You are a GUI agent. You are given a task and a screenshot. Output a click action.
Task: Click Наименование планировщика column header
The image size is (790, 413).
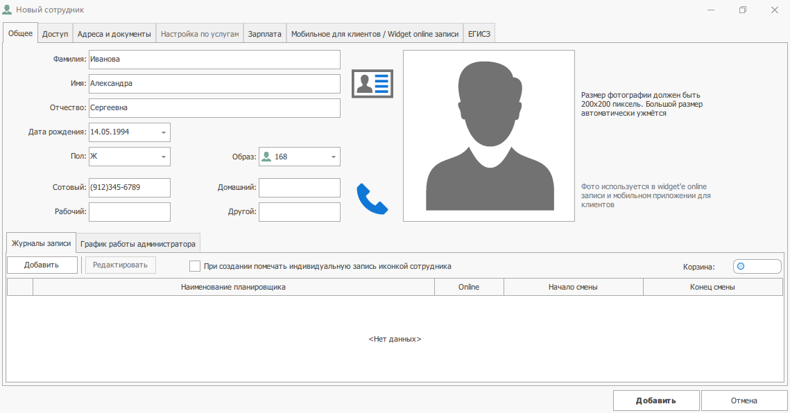[x=233, y=287]
